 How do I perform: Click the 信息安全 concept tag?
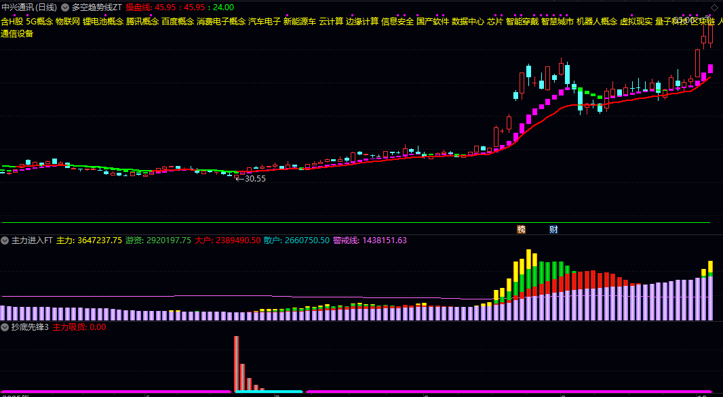click(397, 21)
